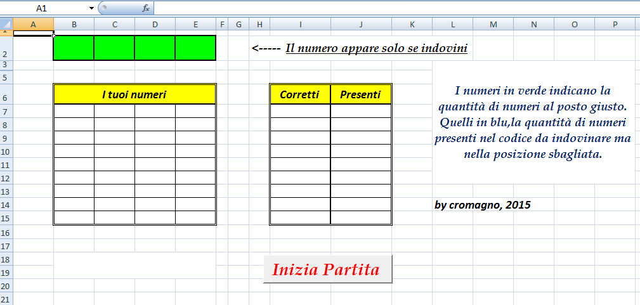The image size is (640, 305).
Task: Open the Name Box dropdown arrow
Action: point(91,8)
